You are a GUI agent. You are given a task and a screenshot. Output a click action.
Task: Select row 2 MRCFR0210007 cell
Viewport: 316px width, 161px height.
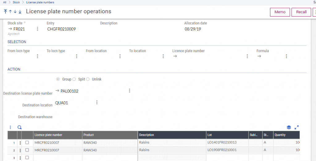tap(58, 150)
